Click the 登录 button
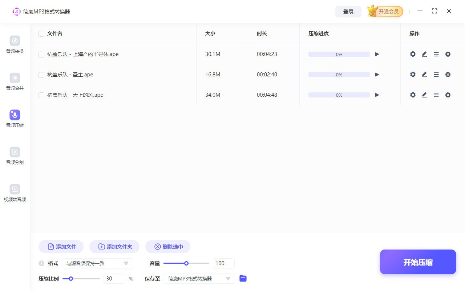Image resolution: width=465 pixels, height=291 pixels. point(348,11)
